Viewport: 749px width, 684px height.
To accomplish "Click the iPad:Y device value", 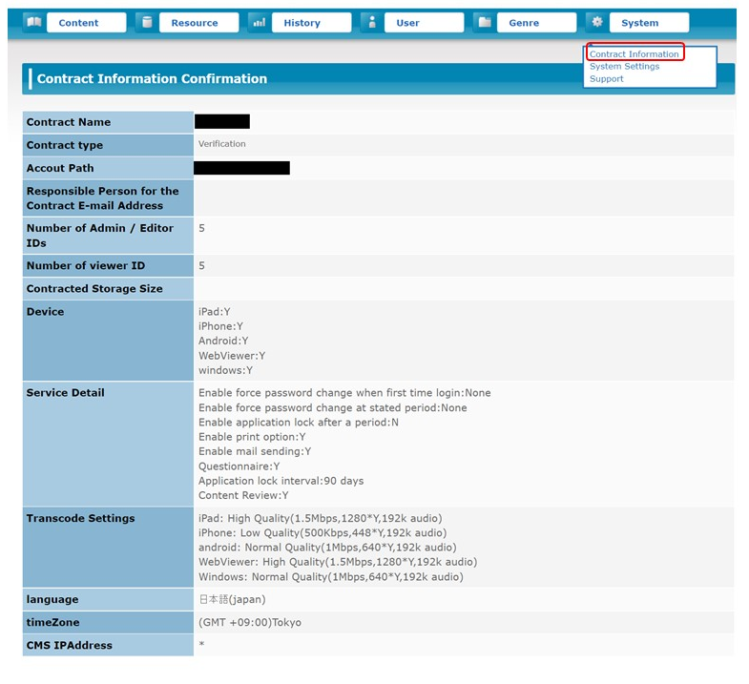I will pos(215,311).
